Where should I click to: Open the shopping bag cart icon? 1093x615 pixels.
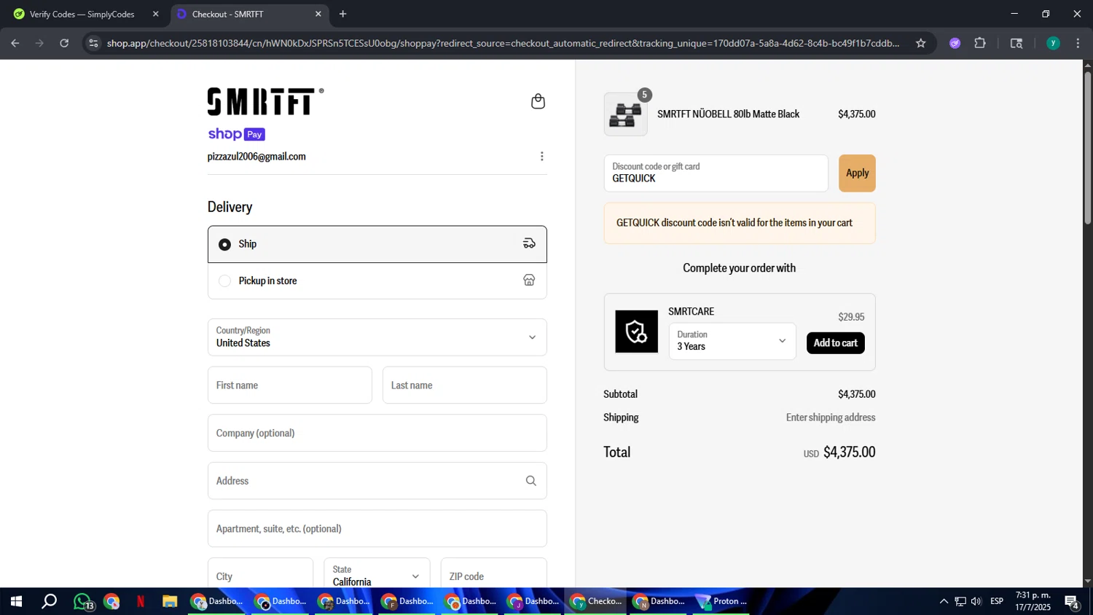point(538,101)
